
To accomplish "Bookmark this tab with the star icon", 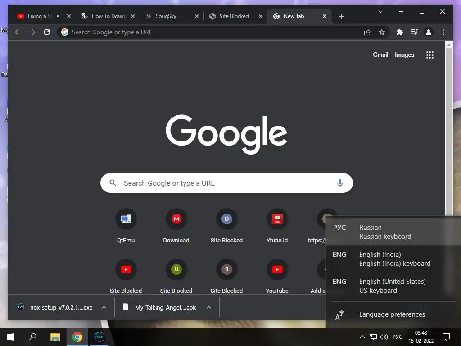I will click(382, 32).
